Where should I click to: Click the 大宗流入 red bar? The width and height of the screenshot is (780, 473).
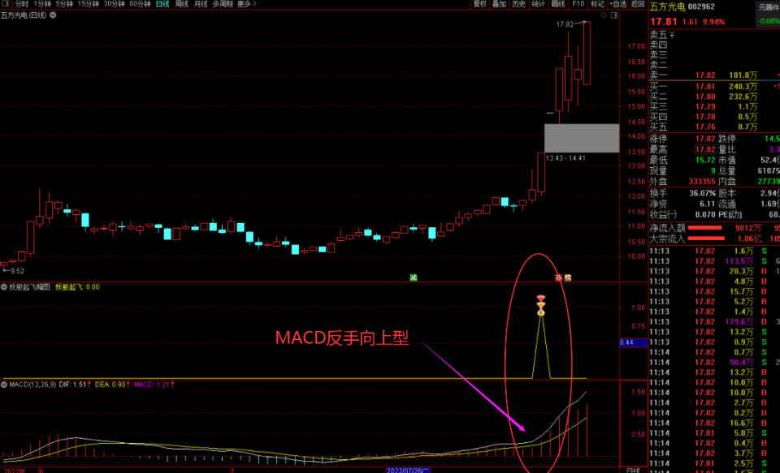(x=706, y=239)
